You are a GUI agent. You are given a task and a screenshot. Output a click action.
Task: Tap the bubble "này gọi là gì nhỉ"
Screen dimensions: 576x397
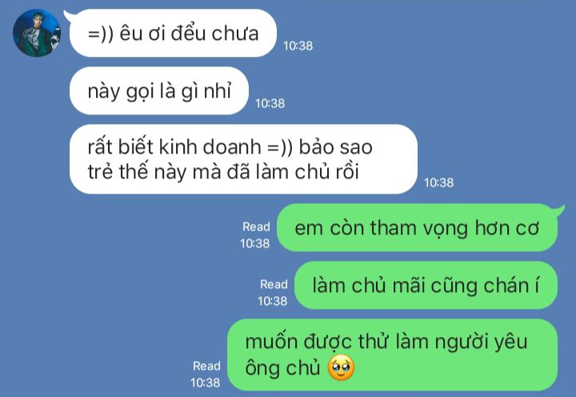pyautogui.click(x=159, y=90)
